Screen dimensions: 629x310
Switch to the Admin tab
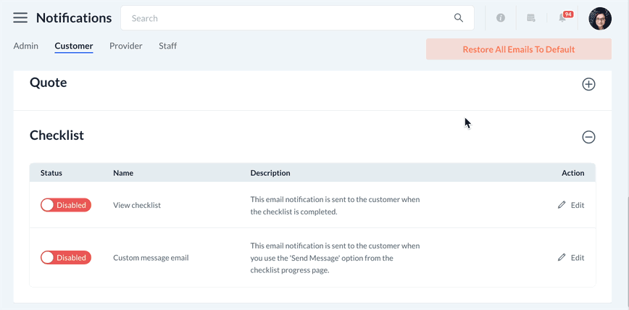coord(26,46)
